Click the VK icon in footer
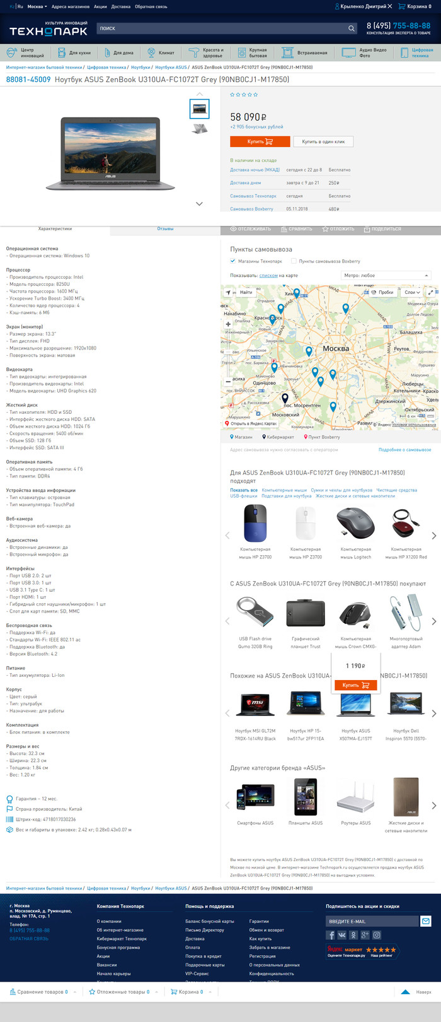The height and width of the screenshot is (1022, 441). 341,935
